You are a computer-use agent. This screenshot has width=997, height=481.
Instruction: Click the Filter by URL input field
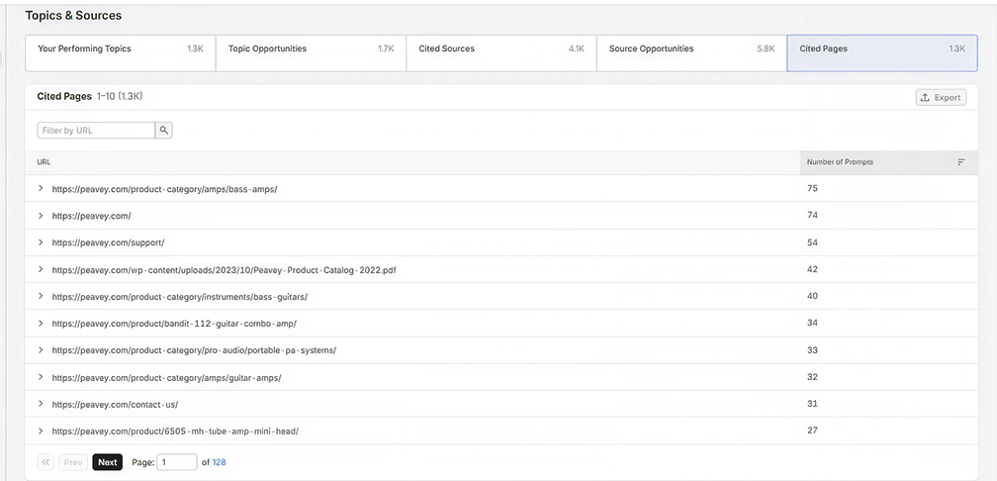point(97,131)
